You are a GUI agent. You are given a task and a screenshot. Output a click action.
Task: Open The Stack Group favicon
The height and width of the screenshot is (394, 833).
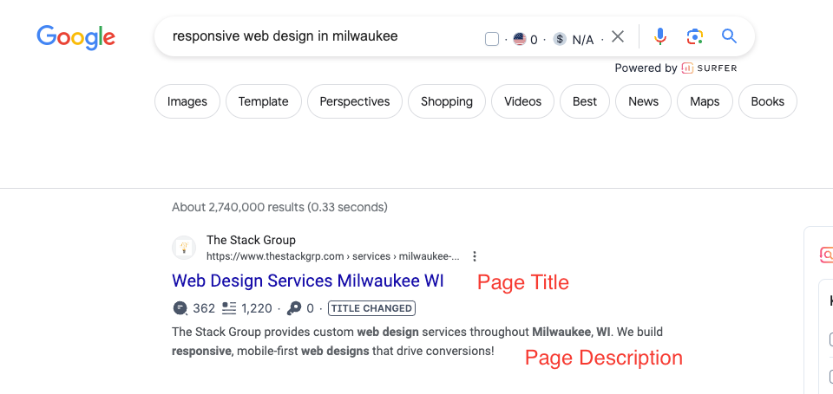[x=184, y=248]
